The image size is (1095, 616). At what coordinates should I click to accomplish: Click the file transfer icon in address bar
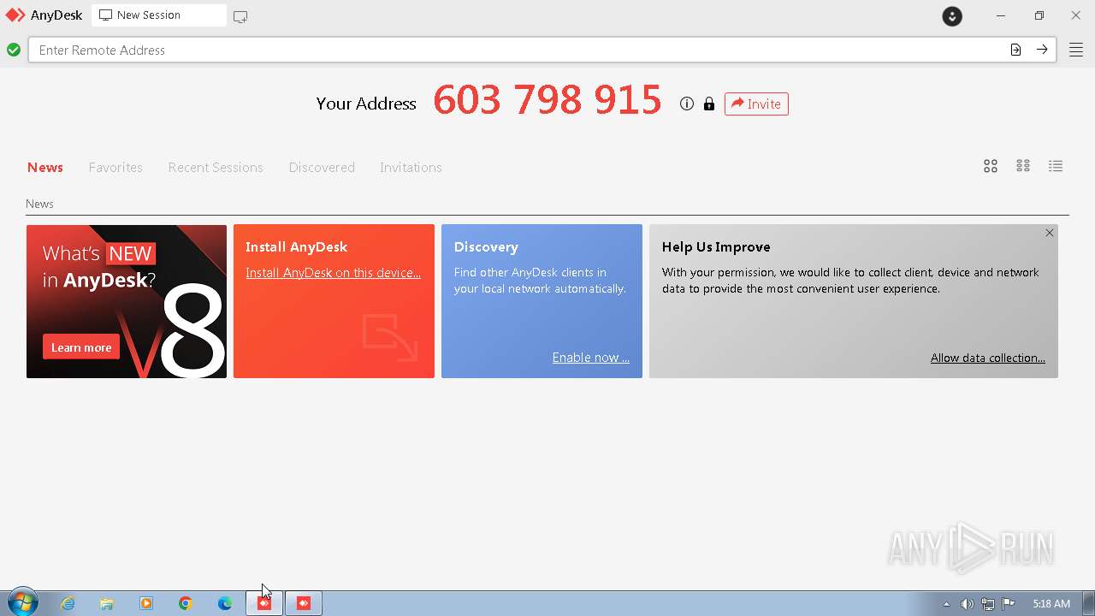pyautogui.click(x=1015, y=50)
